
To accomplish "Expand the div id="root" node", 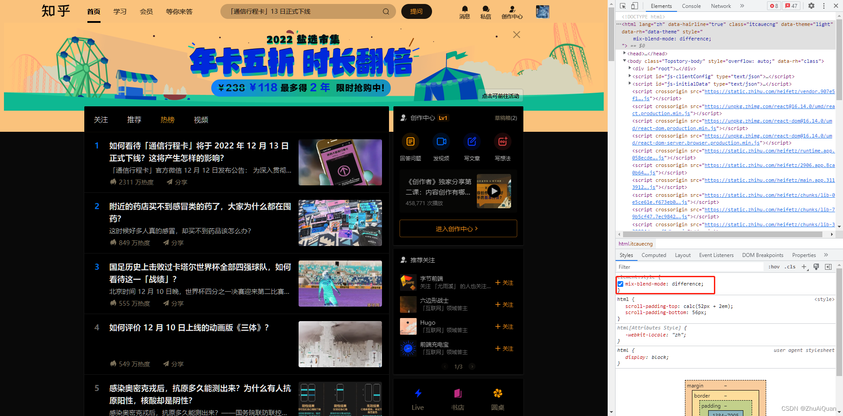I will click(630, 68).
